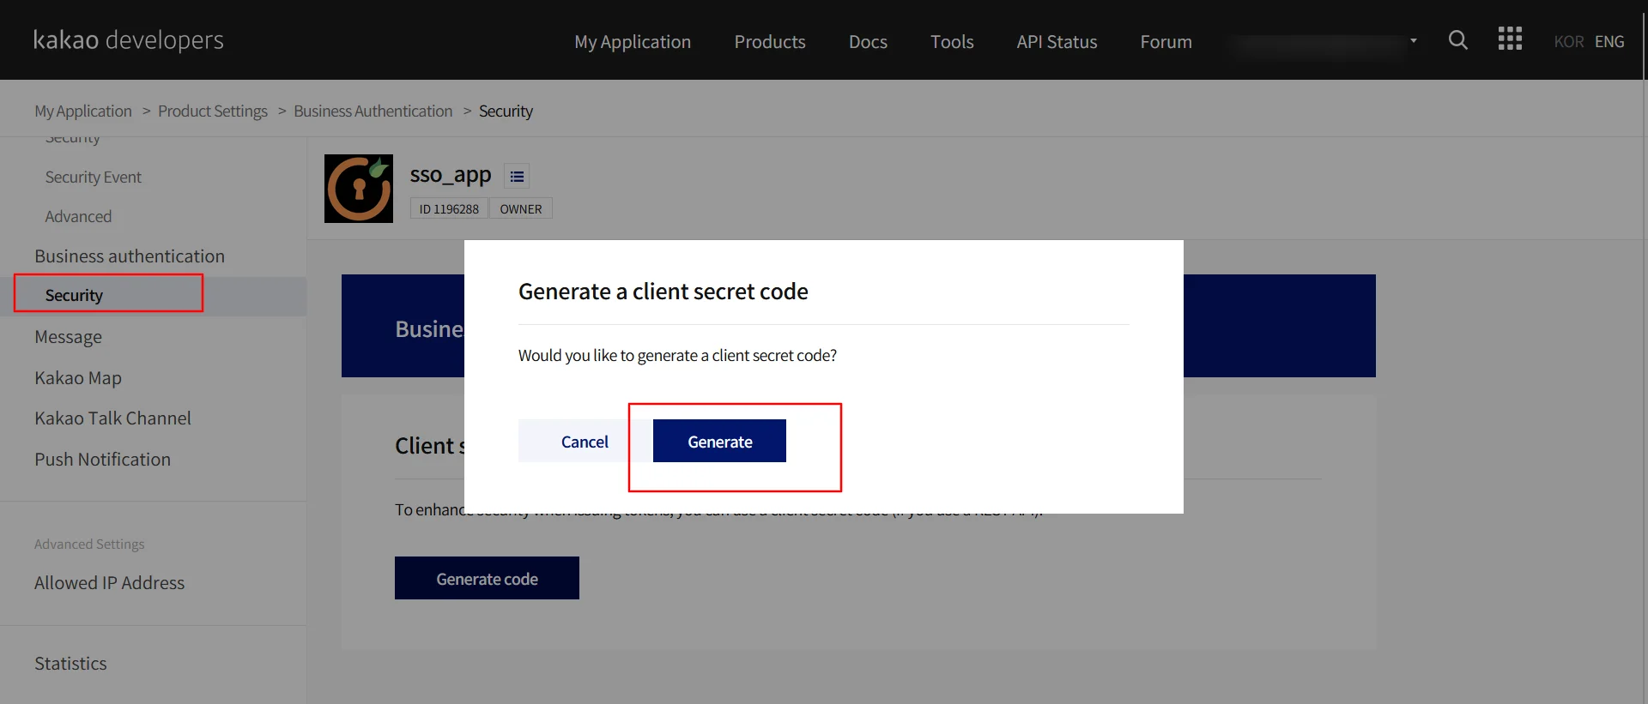Open the apps grid icon

pos(1510,39)
